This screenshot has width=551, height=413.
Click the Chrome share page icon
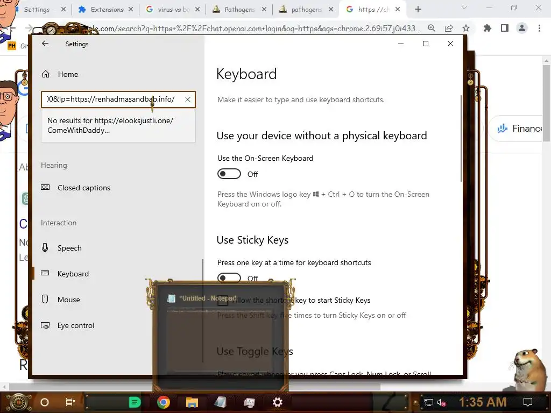[x=449, y=28]
